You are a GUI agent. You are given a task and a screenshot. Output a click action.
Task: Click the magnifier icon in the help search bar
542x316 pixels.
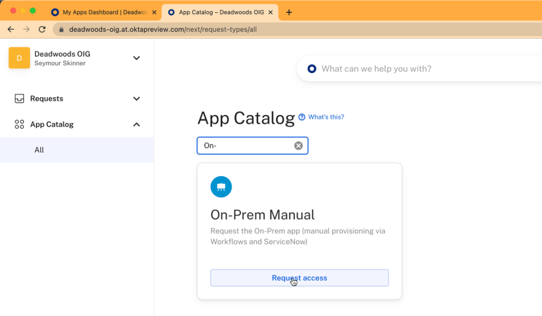311,68
